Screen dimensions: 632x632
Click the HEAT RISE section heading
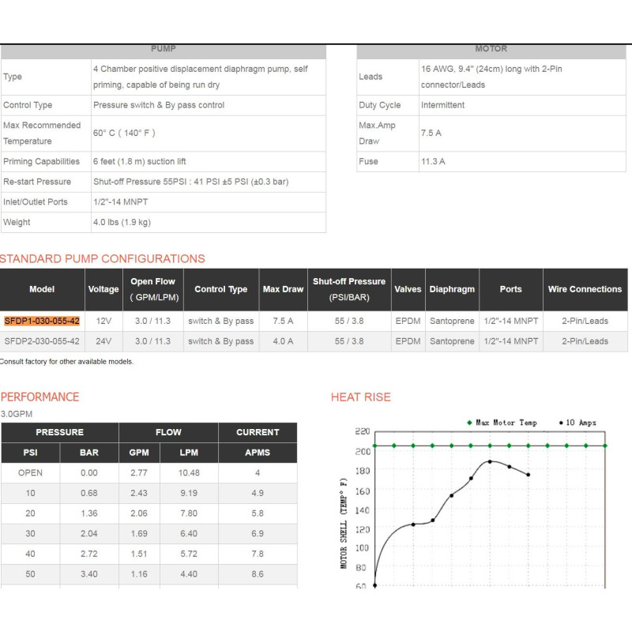360,397
